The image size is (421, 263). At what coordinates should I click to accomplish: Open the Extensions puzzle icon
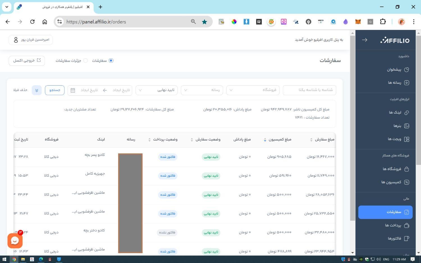pyautogui.click(x=383, y=22)
